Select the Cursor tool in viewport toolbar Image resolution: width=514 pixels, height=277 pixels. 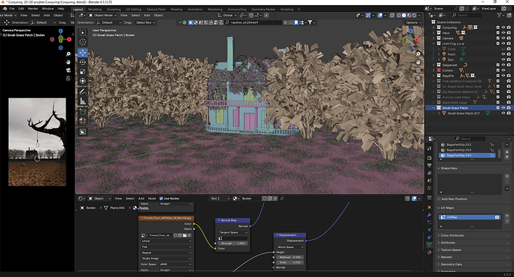(x=83, y=42)
